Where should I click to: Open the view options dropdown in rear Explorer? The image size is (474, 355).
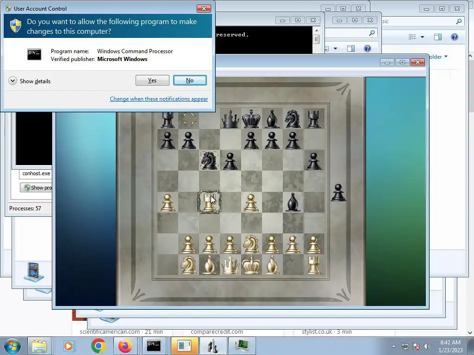pyautogui.click(x=422, y=37)
